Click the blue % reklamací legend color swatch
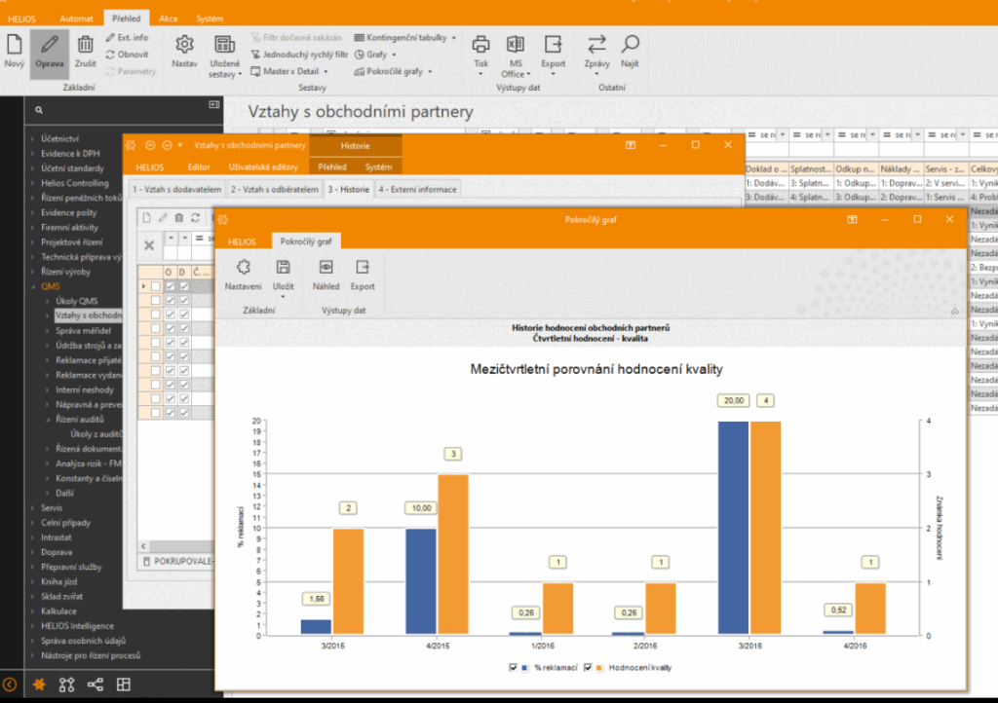The height and width of the screenshot is (703, 998). tap(524, 668)
